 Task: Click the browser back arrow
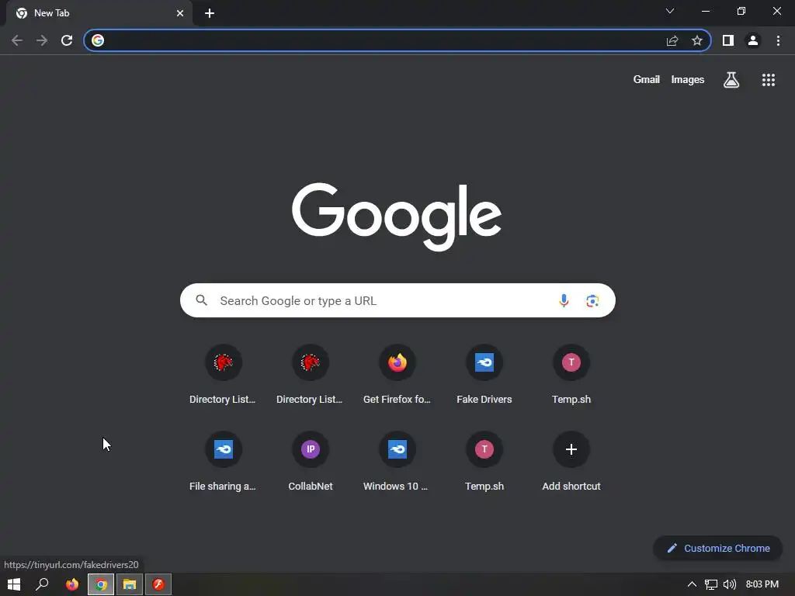[x=17, y=40]
